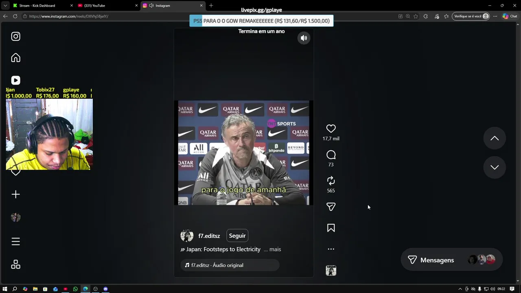The height and width of the screenshot is (293, 521).
Task: Open Windows taskbar search
Action: click(x=15, y=289)
